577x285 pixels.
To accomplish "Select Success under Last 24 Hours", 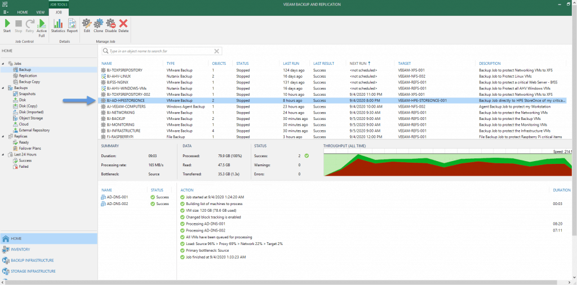I will [x=22, y=161].
